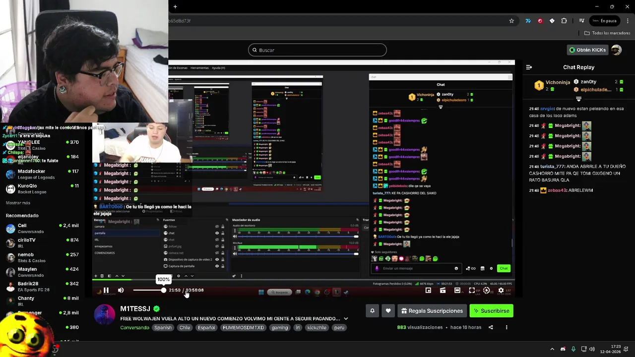Click the add scene plus icon in OBS

(96, 276)
